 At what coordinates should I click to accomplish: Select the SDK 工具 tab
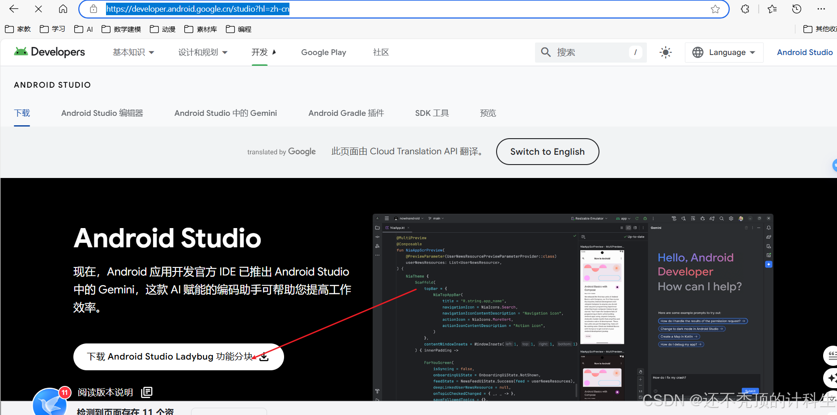(x=432, y=113)
